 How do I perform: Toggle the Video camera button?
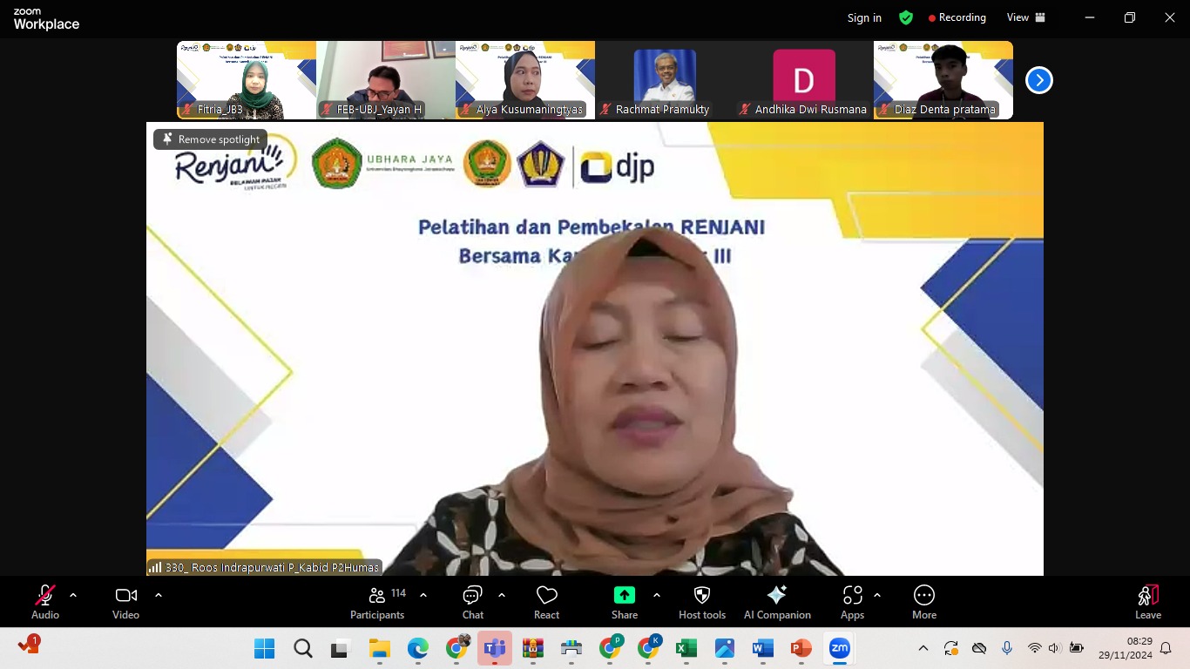(x=125, y=602)
